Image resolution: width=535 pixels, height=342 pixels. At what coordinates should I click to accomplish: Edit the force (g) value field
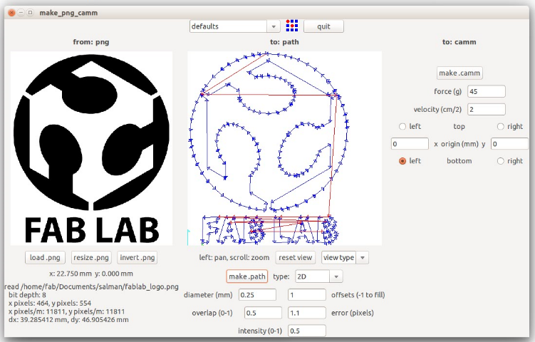487,91
